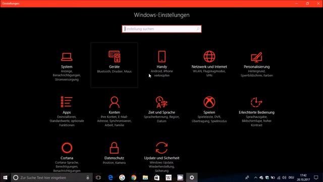
Task: Open the Cortana circle icon
Action: tap(67, 148)
